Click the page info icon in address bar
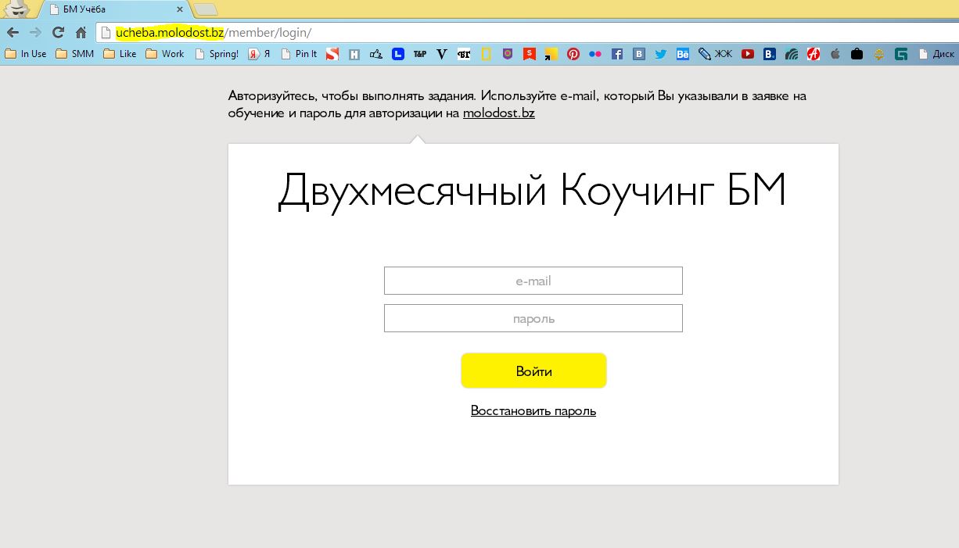Viewport: 959px width, 548px height. (107, 33)
